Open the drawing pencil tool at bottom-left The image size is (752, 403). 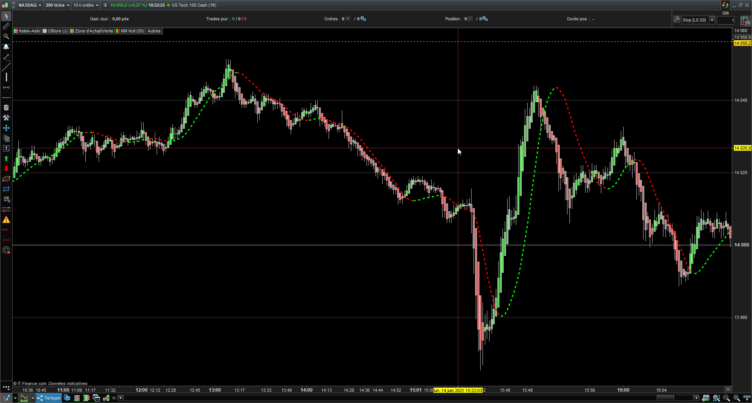point(6,398)
